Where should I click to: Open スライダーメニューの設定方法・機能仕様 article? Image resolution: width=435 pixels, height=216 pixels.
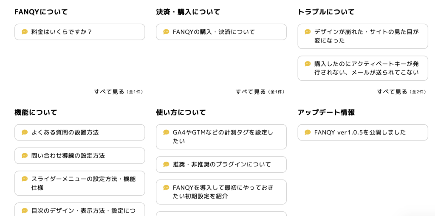coord(83,183)
